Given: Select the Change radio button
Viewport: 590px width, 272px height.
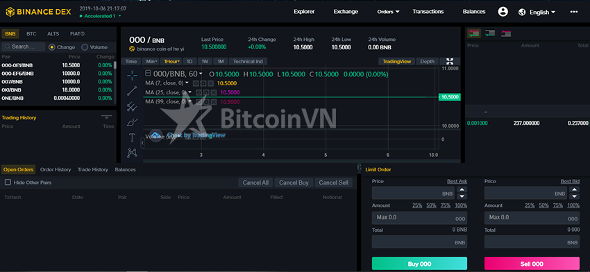Looking at the screenshot, I should click(x=52, y=47).
